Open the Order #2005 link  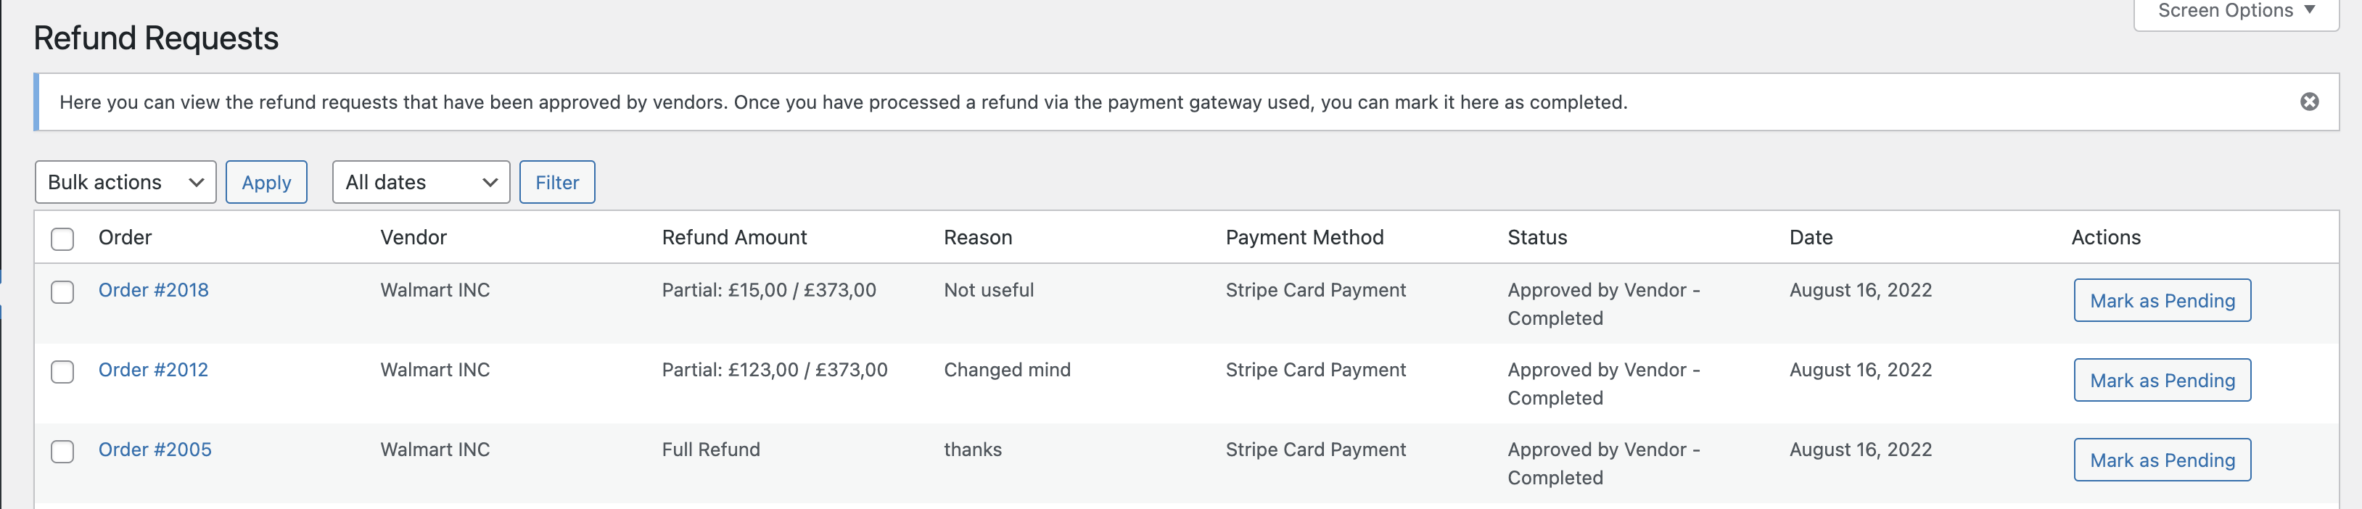tap(155, 450)
